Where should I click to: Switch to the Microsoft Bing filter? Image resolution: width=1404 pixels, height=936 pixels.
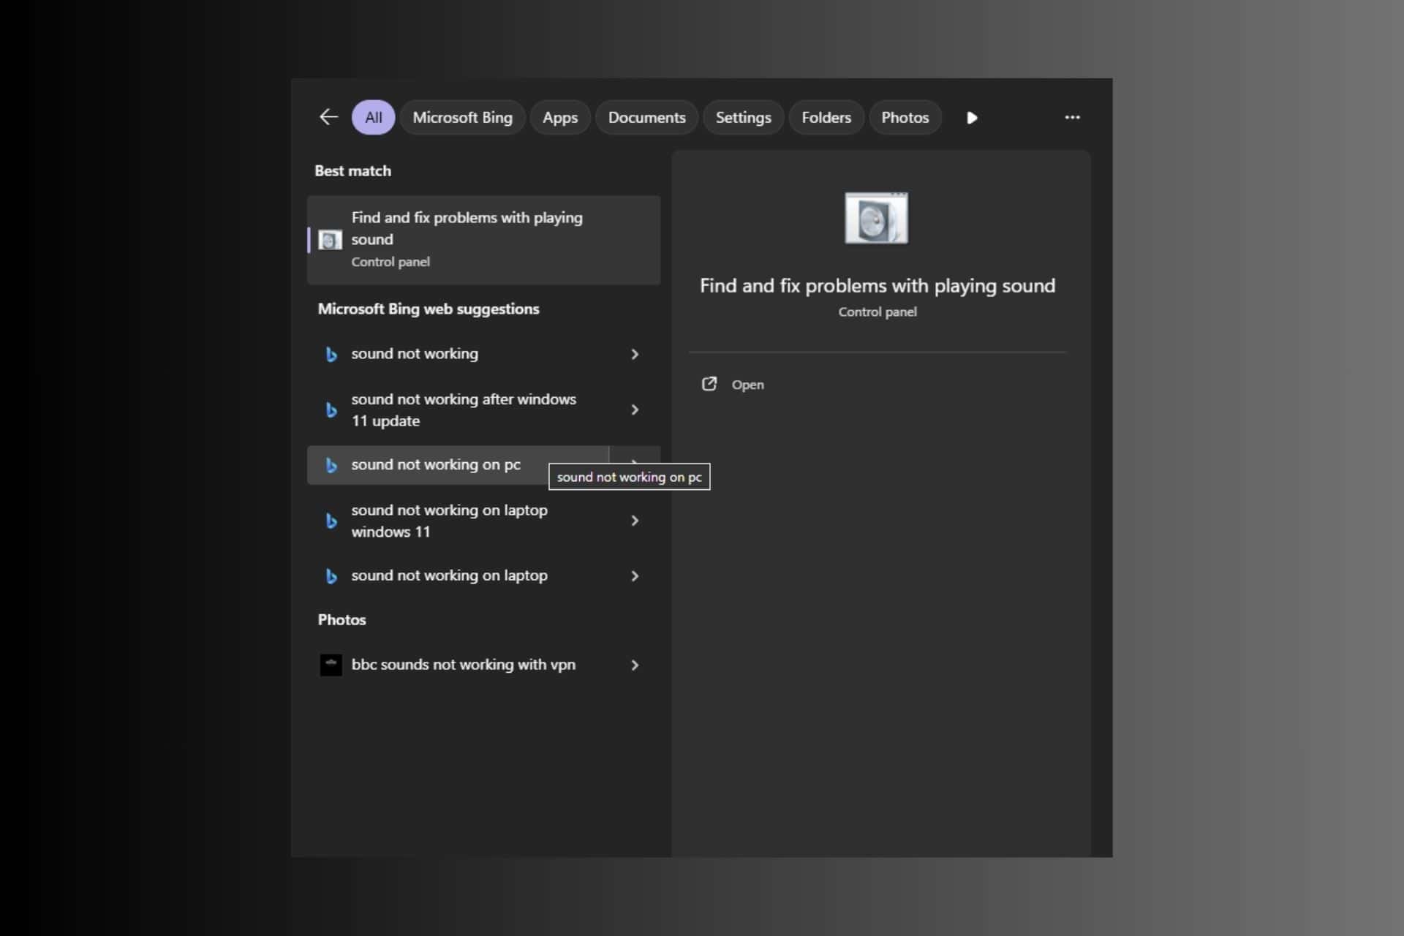tap(462, 117)
